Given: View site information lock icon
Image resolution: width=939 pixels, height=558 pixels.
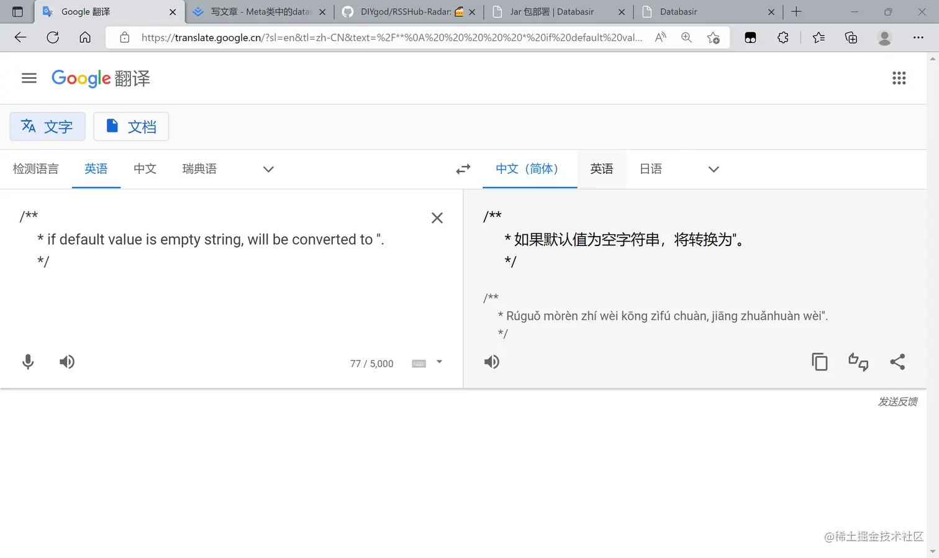Looking at the screenshot, I should click(125, 37).
